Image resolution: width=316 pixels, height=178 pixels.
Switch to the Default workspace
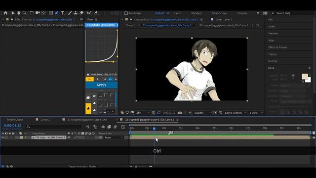click(x=159, y=13)
